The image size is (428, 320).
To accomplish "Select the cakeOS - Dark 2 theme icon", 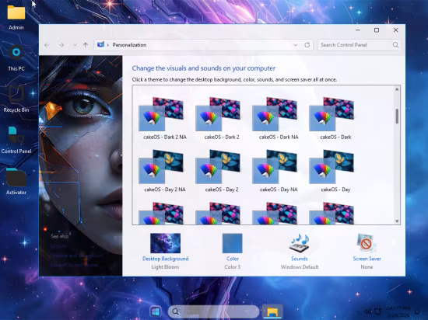I will (218, 114).
